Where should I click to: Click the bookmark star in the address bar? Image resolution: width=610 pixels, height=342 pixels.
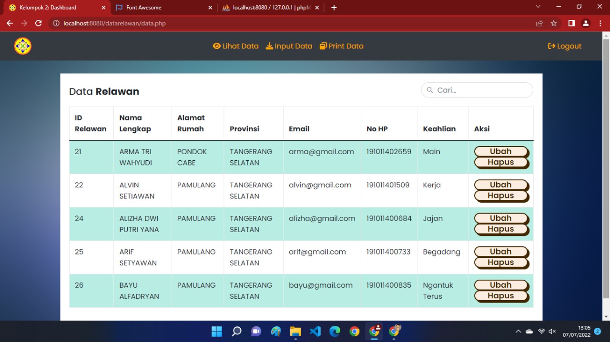point(553,23)
